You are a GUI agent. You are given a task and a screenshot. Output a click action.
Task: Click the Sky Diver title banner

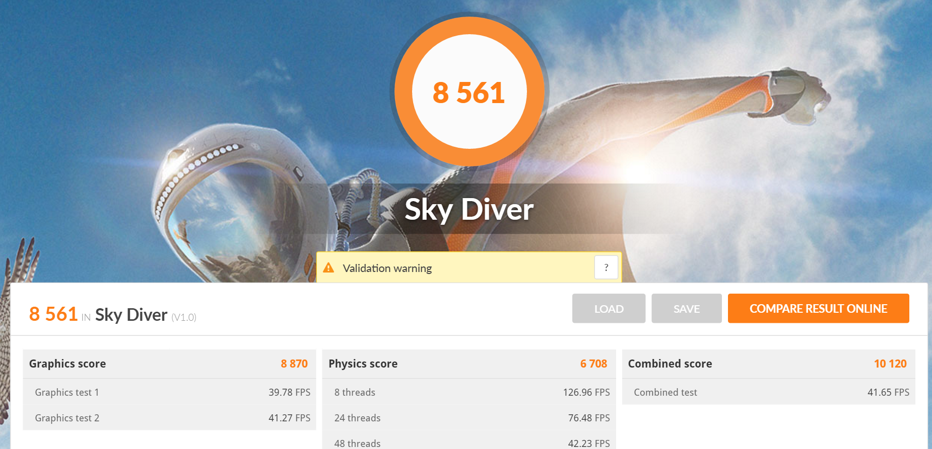[469, 209]
